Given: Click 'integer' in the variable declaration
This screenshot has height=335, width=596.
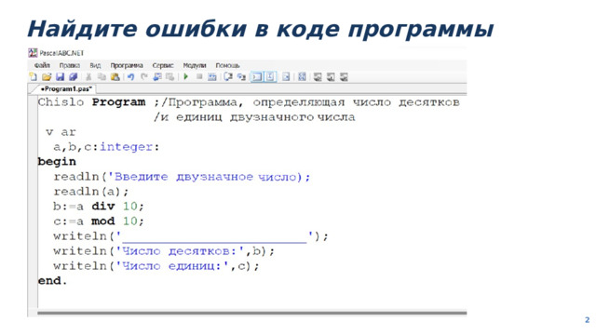Looking at the screenshot, I should pos(127,147).
